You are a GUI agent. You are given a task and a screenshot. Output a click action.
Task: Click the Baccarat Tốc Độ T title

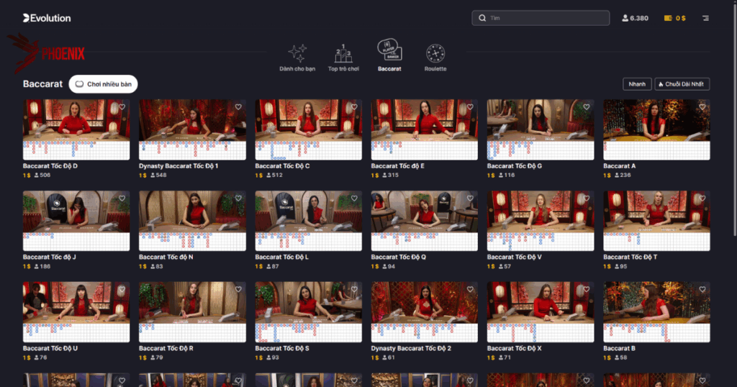coord(630,257)
